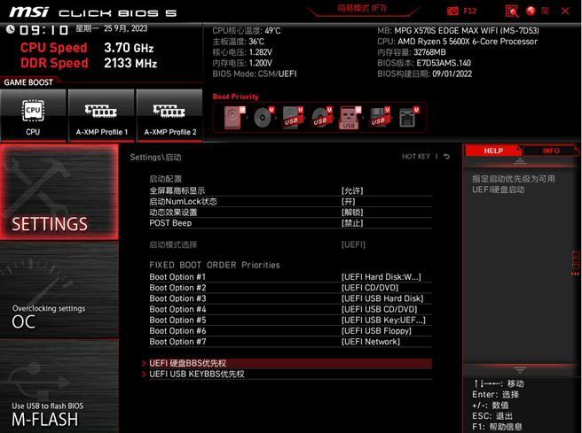The width and height of the screenshot is (582, 433).
Task: Select the USB CD/DVD boot priority icon
Action: (321, 118)
